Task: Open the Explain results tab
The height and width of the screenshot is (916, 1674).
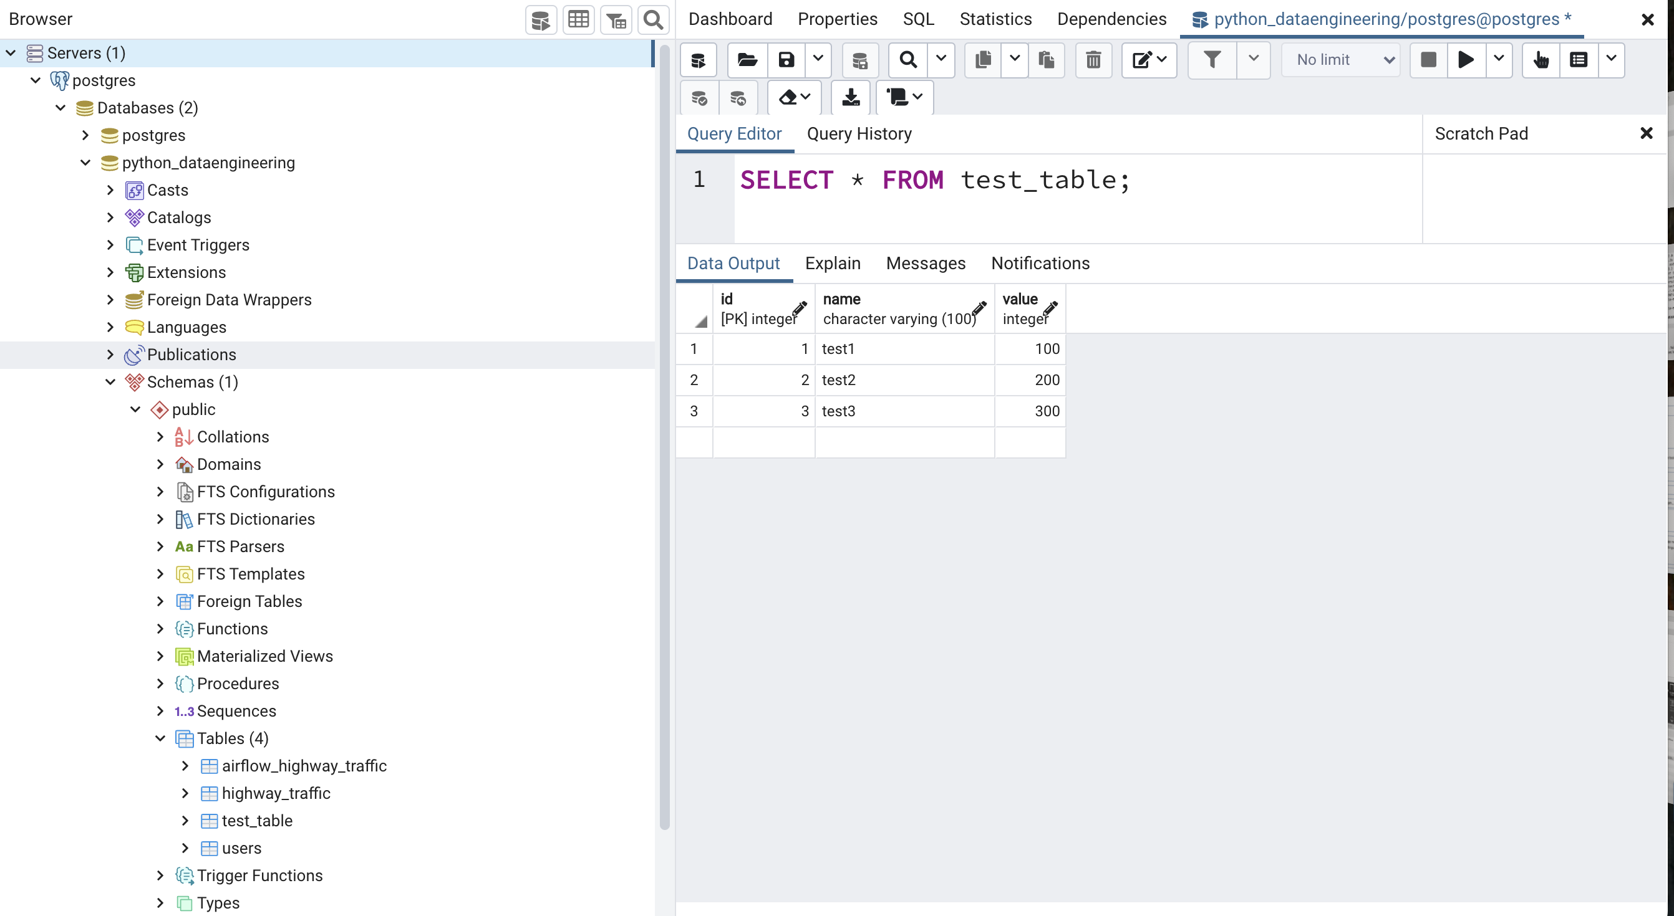Action: [x=833, y=263]
